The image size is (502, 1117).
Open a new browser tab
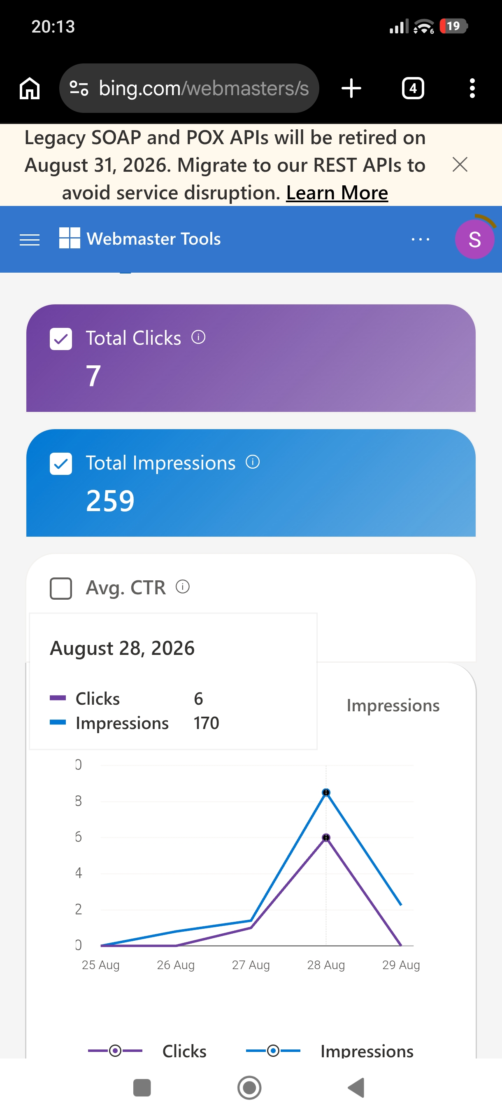[x=351, y=88]
